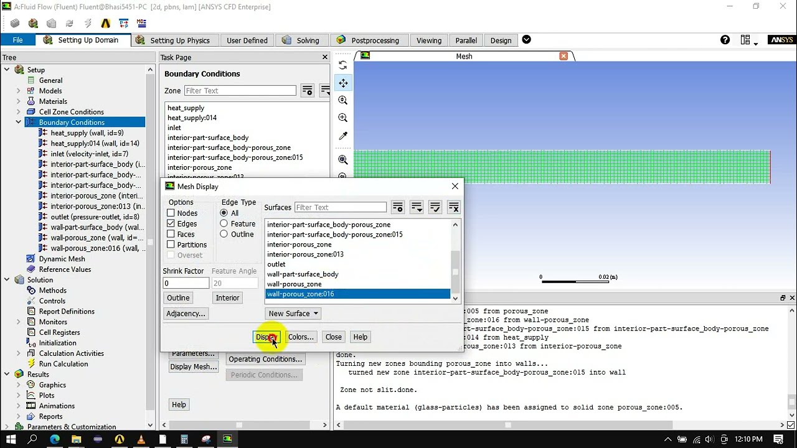The width and height of the screenshot is (797, 448).
Task: Click the rotate view tool in graphics toolbar
Action: coord(343,65)
